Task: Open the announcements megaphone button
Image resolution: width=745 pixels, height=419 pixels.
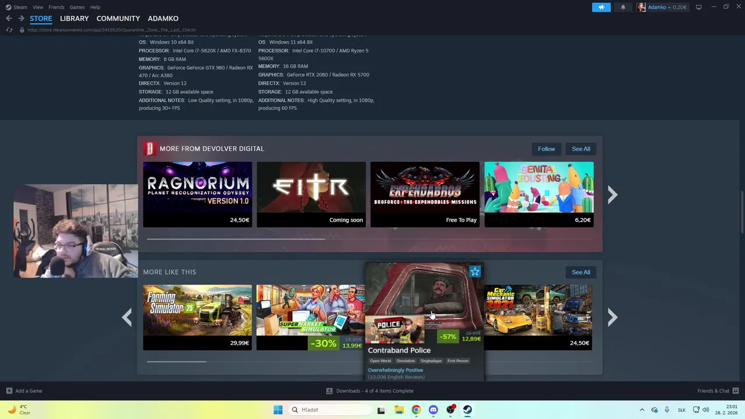Action: pyautogui.click(x=601, y=7)
